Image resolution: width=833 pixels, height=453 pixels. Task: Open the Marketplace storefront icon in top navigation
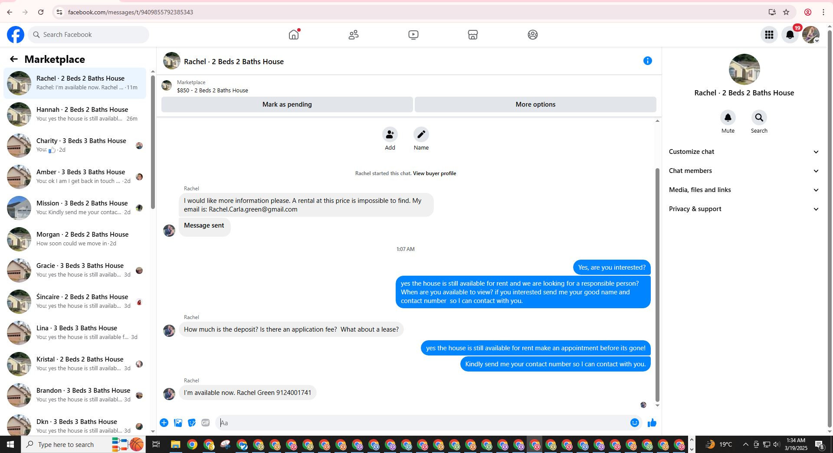(473, 35)
